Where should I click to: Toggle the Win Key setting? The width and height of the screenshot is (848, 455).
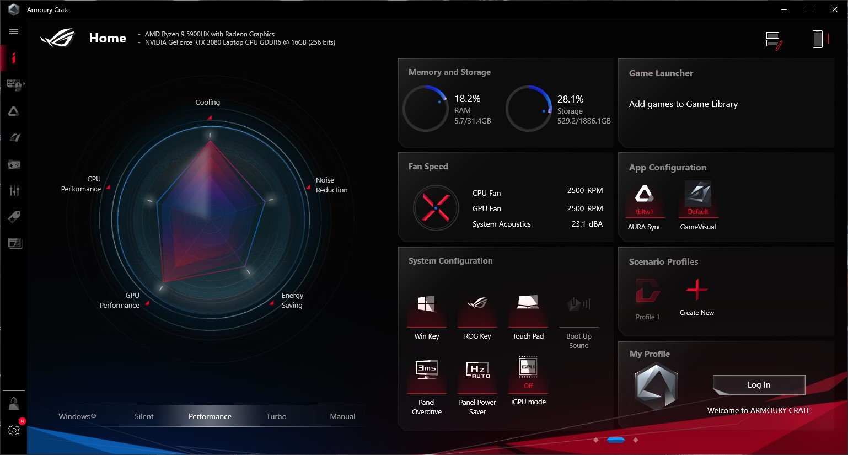point(427,317)
